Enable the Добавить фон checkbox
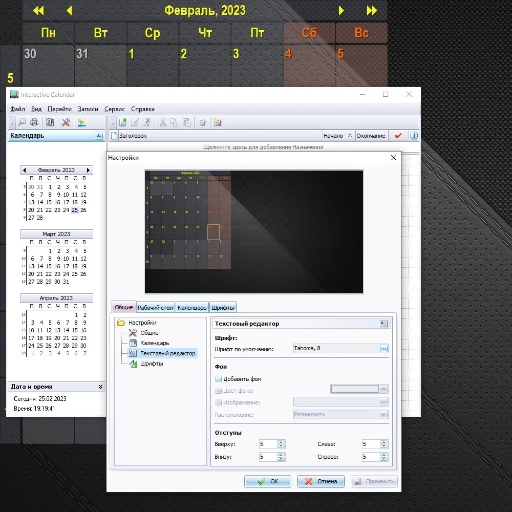The height and width of the screenshot is (512, 512). (219, 379)
